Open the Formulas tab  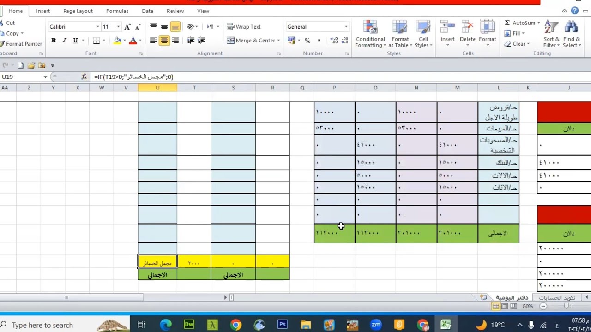click(117, 11)
